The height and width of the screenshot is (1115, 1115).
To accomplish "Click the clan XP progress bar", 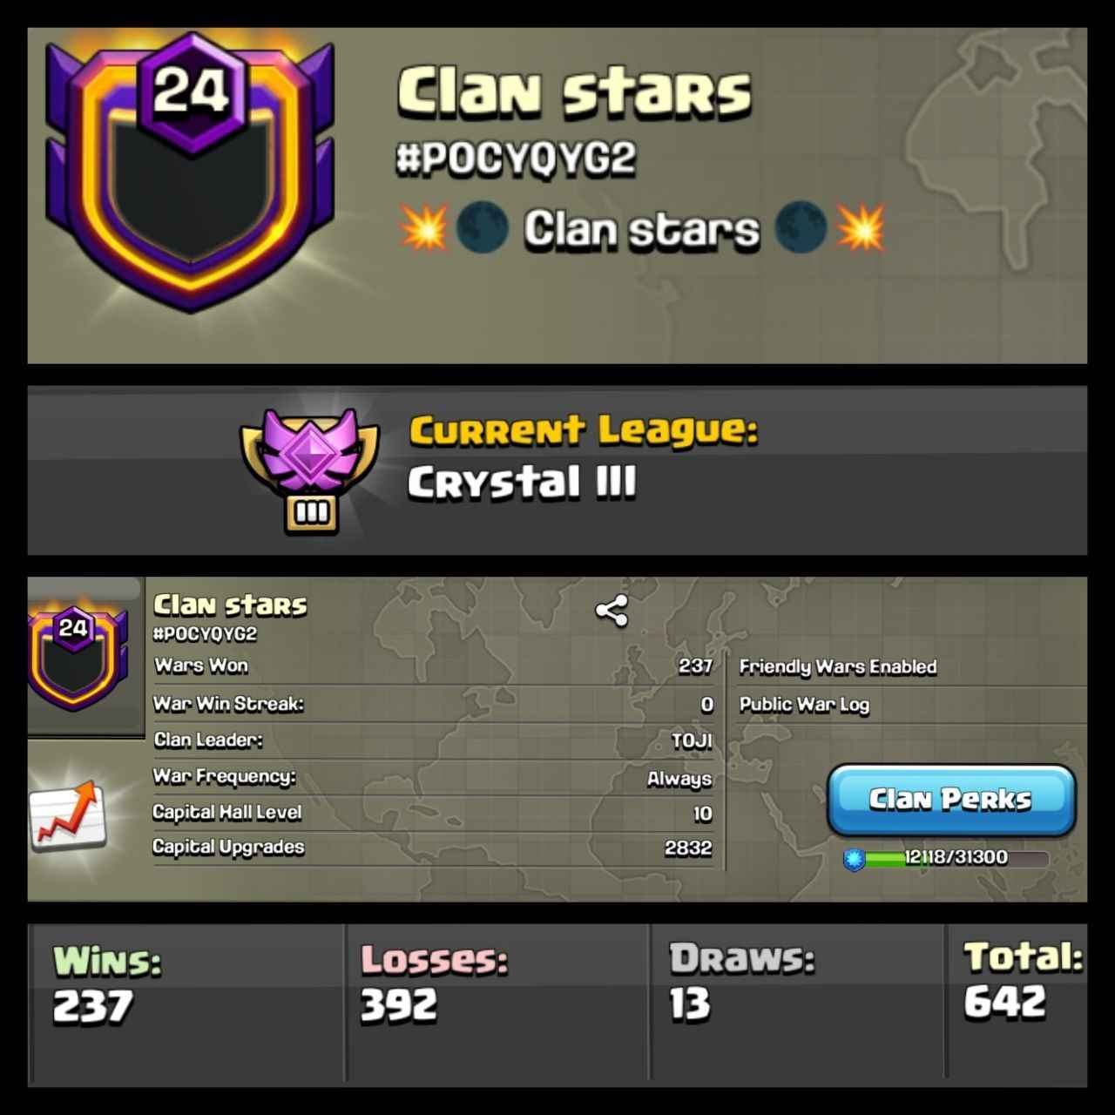I will [956, 858].
